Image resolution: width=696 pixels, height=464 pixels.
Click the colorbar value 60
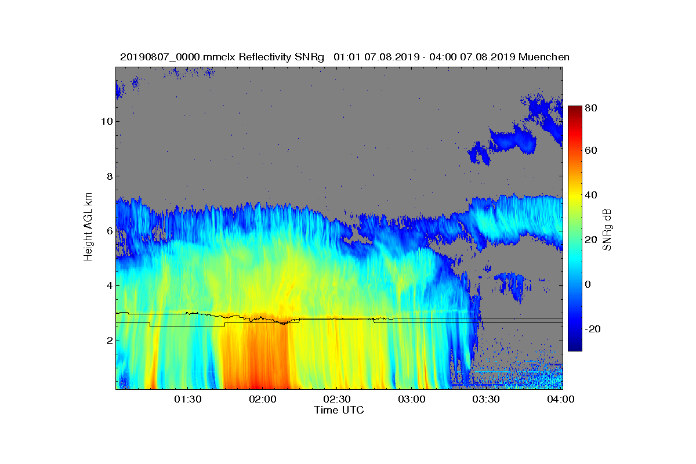coord(592,150)
